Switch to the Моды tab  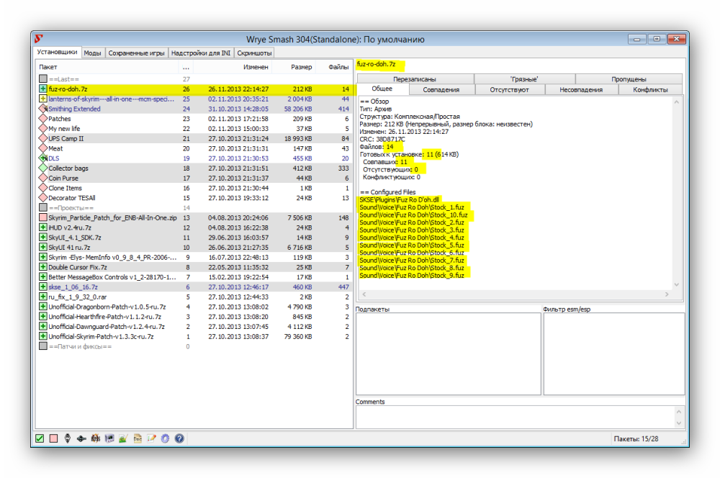[x=92, y=53]
